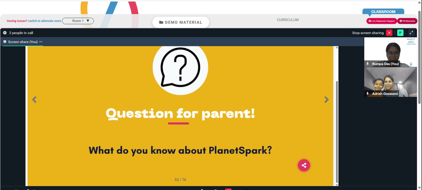
Task: Open the call settings gear icon
Action: click(x=5, y=33)
